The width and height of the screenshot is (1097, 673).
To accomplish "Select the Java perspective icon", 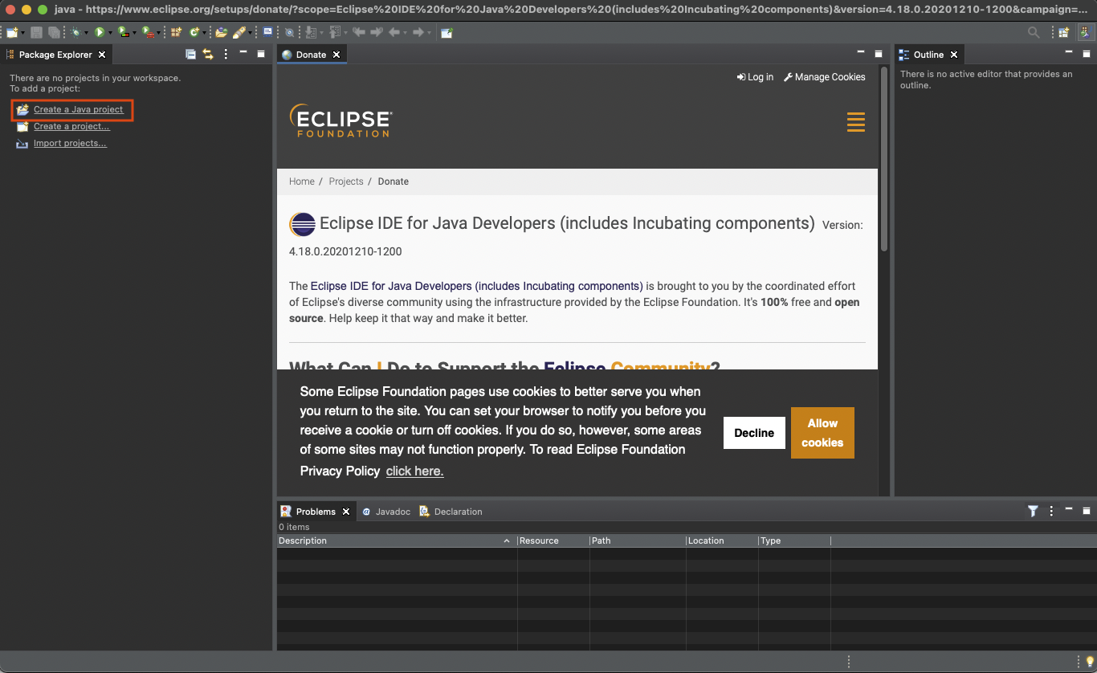I will [1085, 33].
